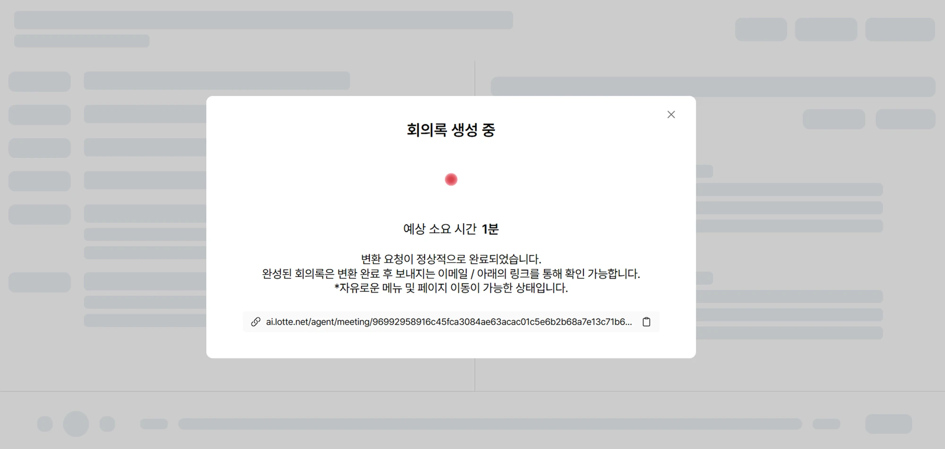Screen dimensions: 945x449
Task: Click the clipboard copy icon beside the URL
Action: (646, 322)
